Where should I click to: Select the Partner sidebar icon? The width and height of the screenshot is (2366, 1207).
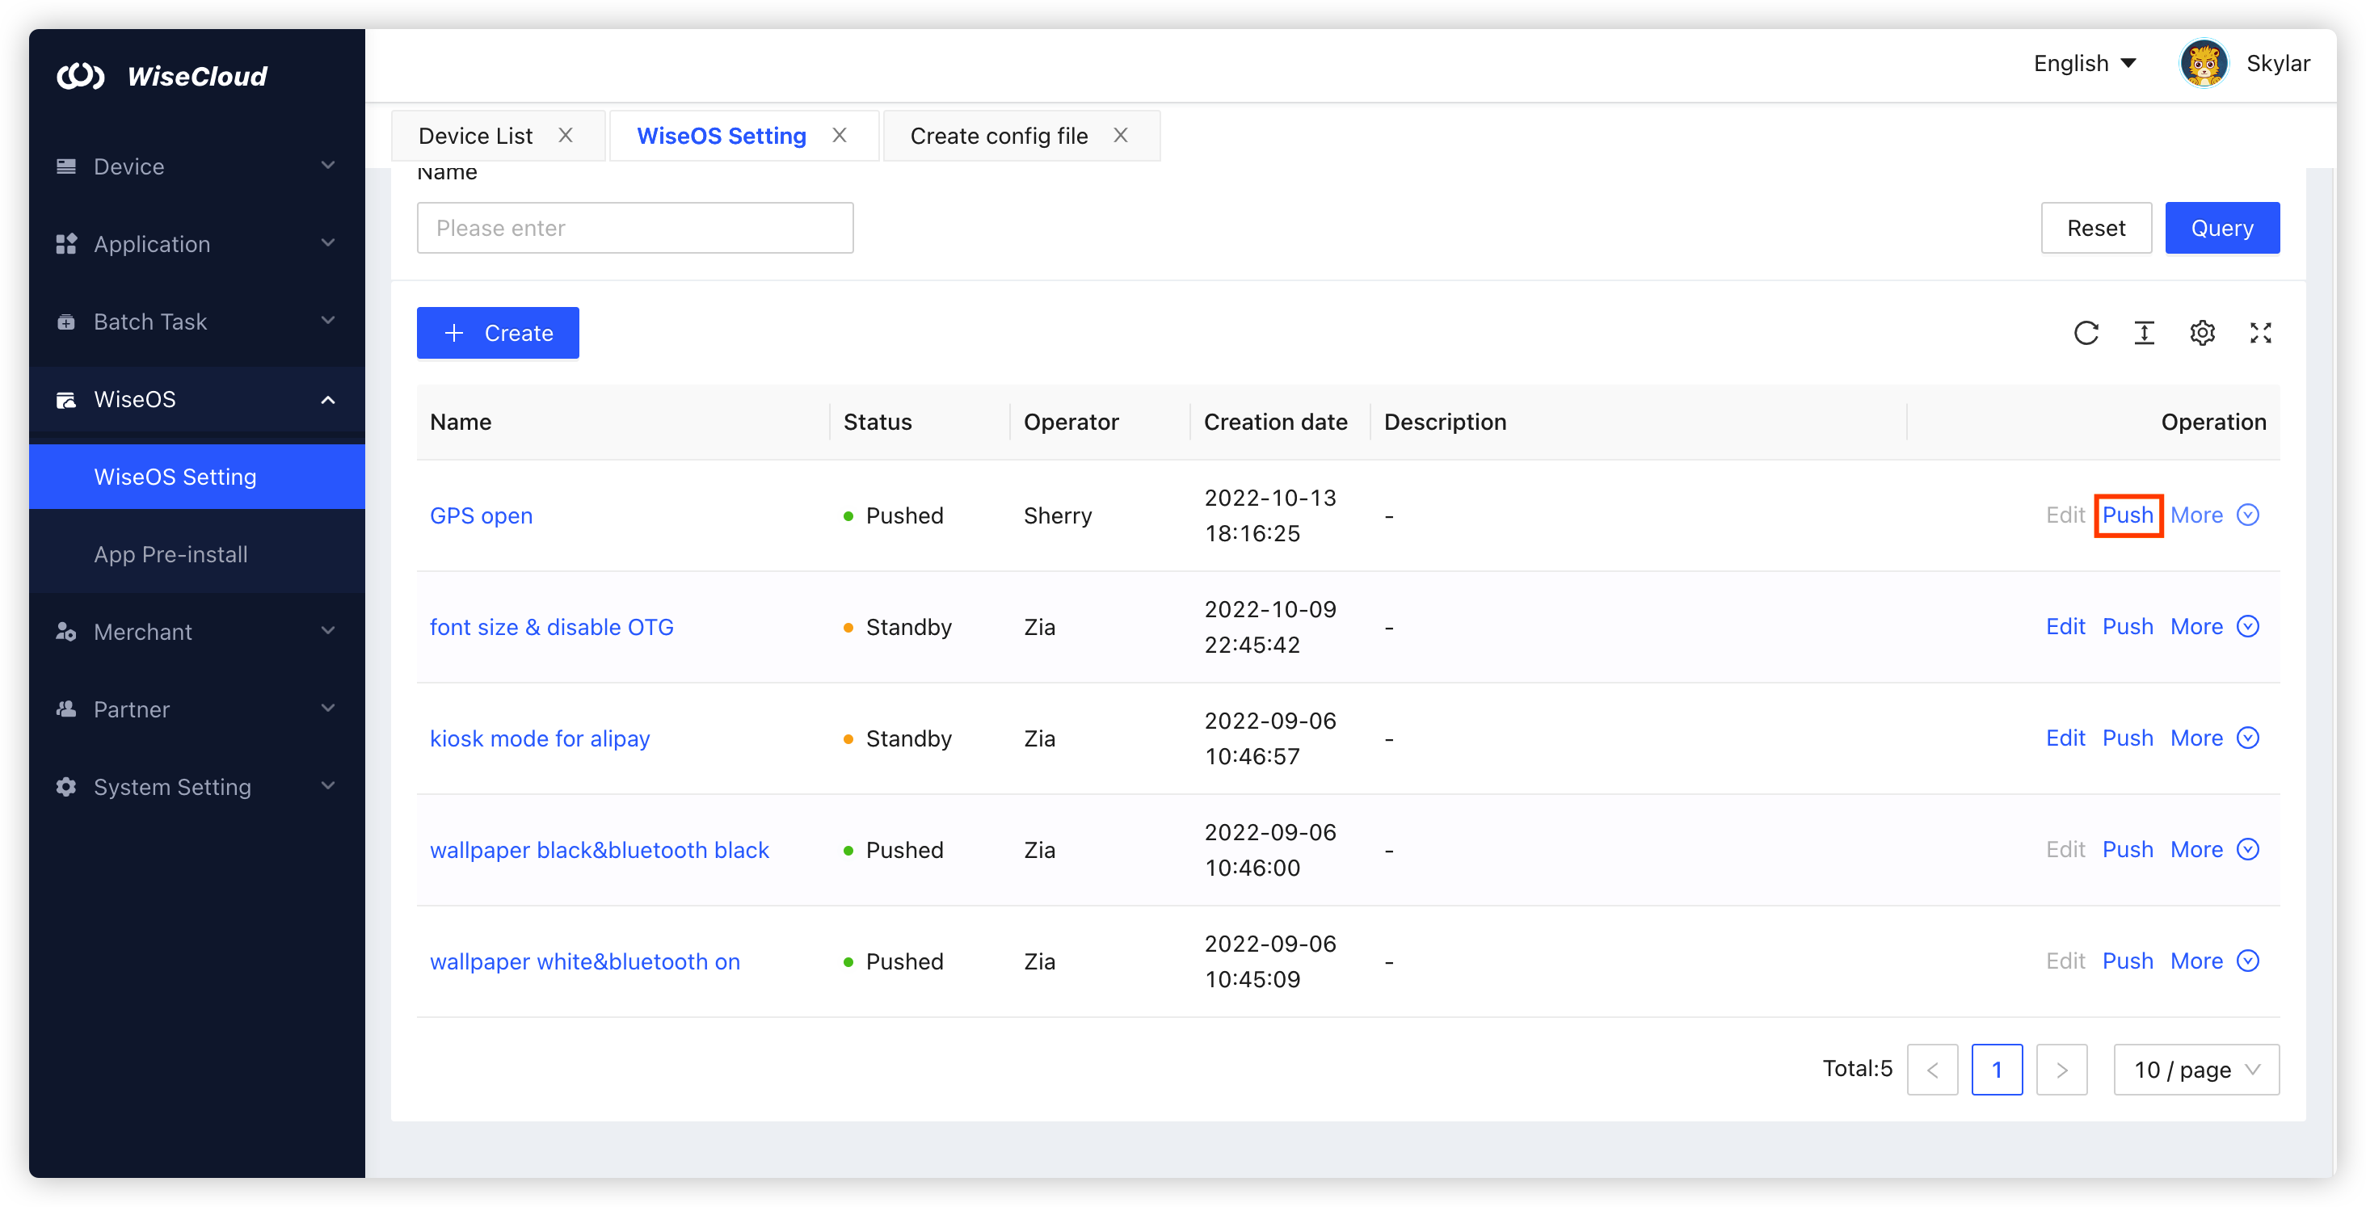tap(65, 709)
